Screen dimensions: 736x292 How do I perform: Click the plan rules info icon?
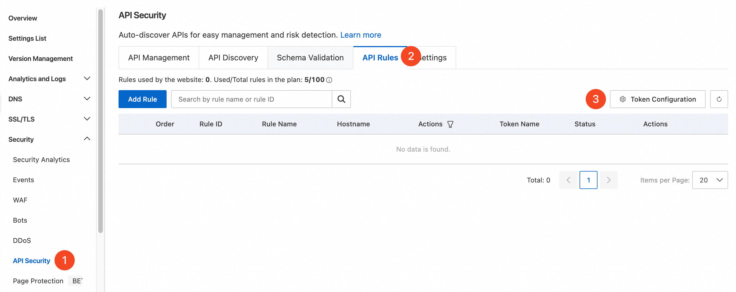tap(329, 80)
